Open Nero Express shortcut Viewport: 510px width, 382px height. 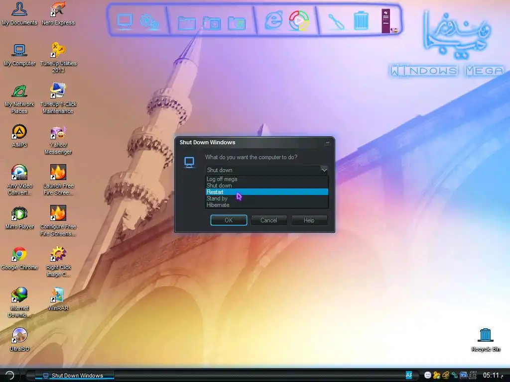coord(58,13)
